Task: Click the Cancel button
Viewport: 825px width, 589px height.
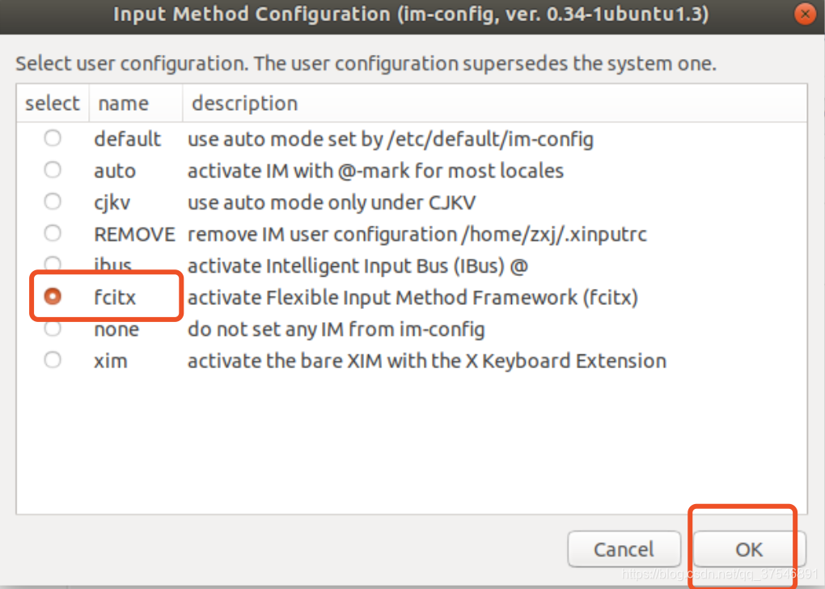Action: (624, 549)
